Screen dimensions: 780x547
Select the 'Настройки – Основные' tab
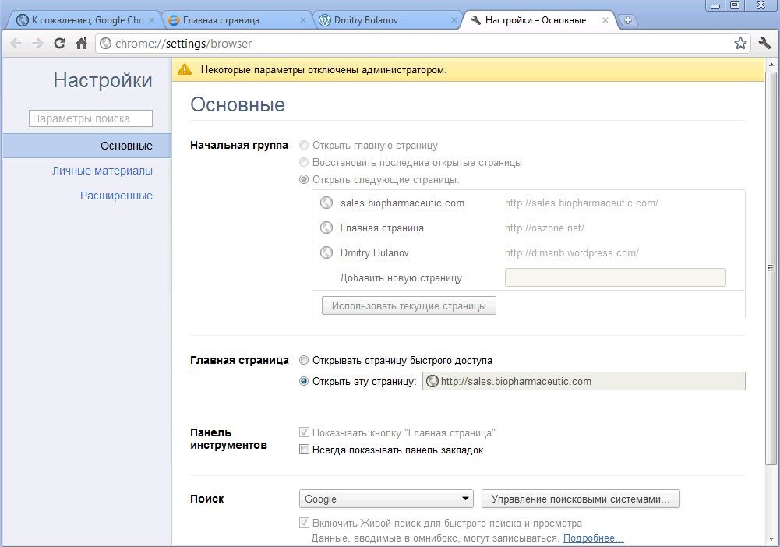(x=538, y=20)
